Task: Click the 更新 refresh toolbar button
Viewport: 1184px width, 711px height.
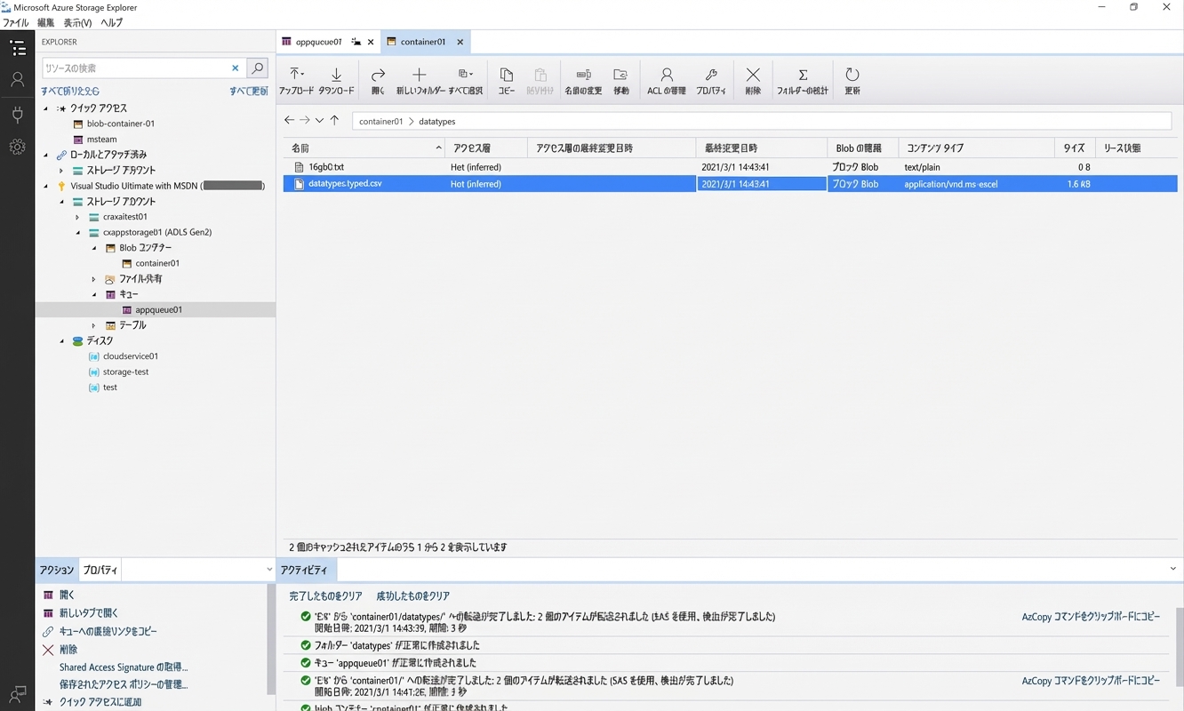Action: pos(852,81)
